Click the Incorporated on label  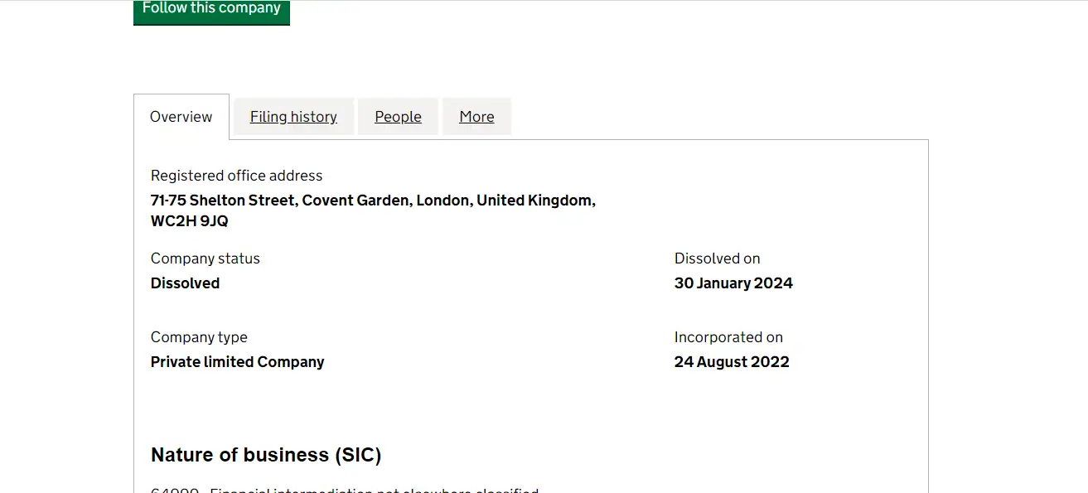pyautogui.click(x=728, y=337)
